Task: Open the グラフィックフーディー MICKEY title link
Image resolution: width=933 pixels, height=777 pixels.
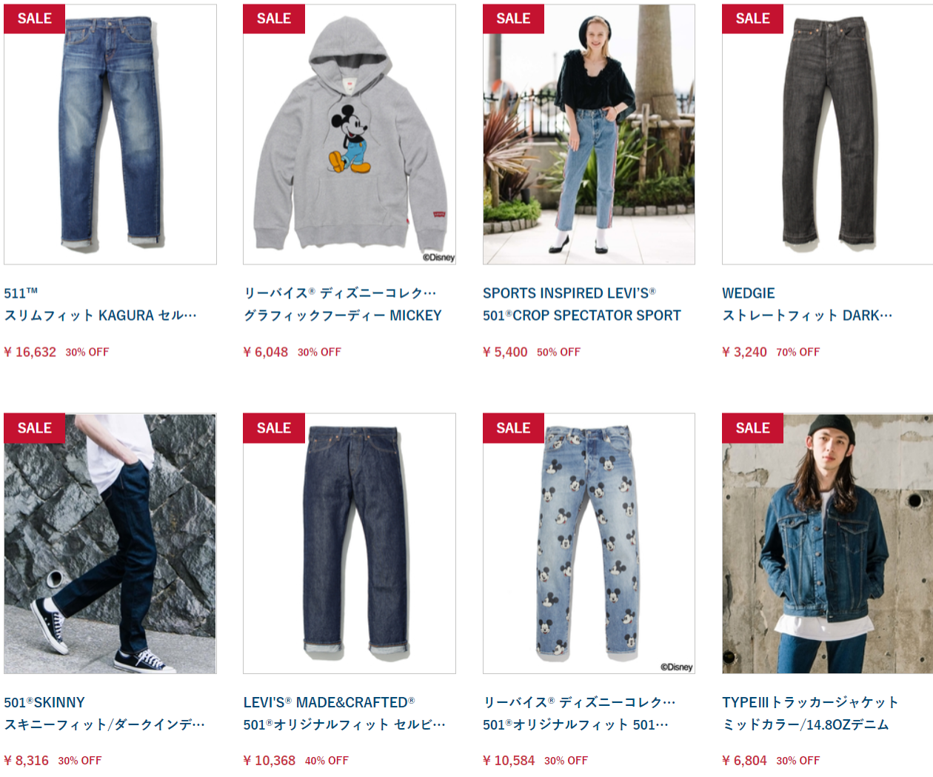Action: (x=343, y=316)
